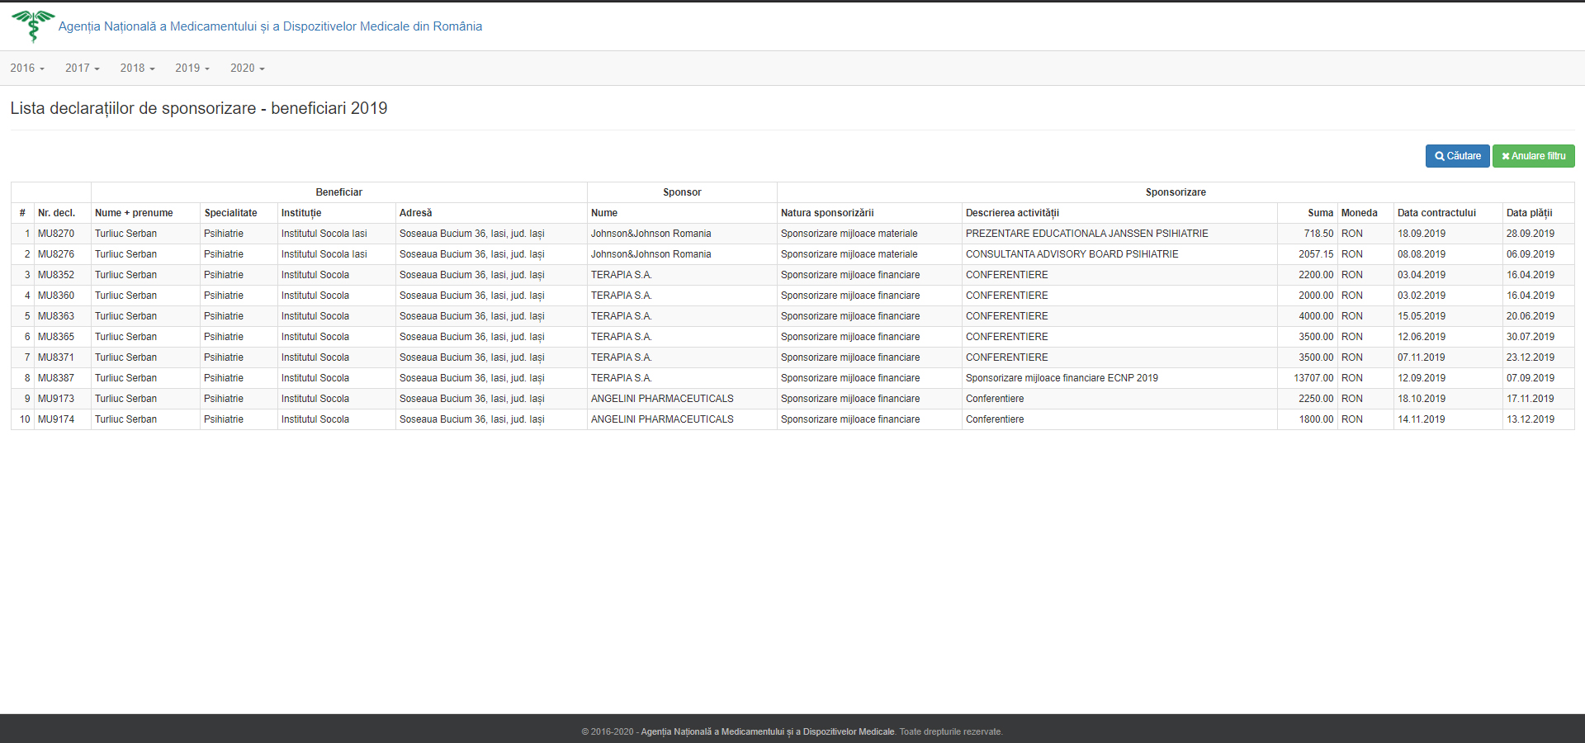Click the Adresă column header
The height and width of the screenshot is (743, 1585).
click(415, 213)
